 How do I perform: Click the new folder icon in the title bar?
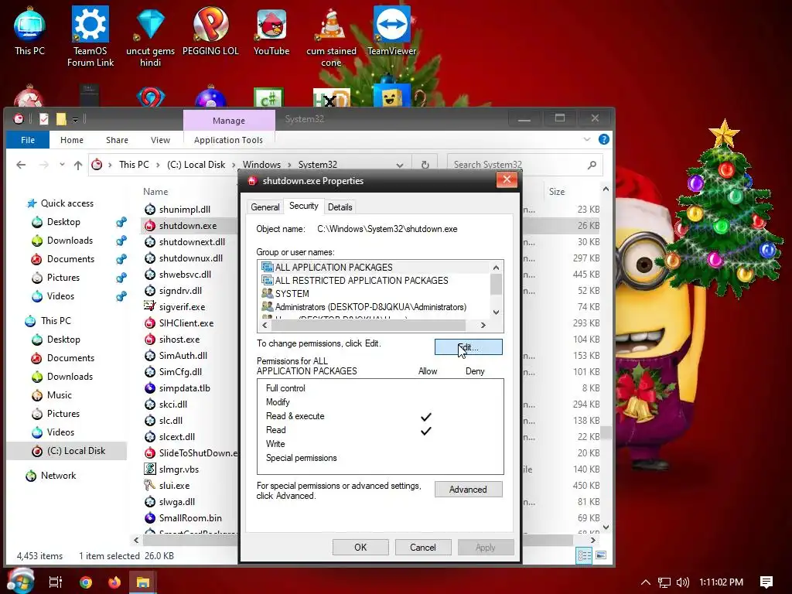click(x=61, y=118)
